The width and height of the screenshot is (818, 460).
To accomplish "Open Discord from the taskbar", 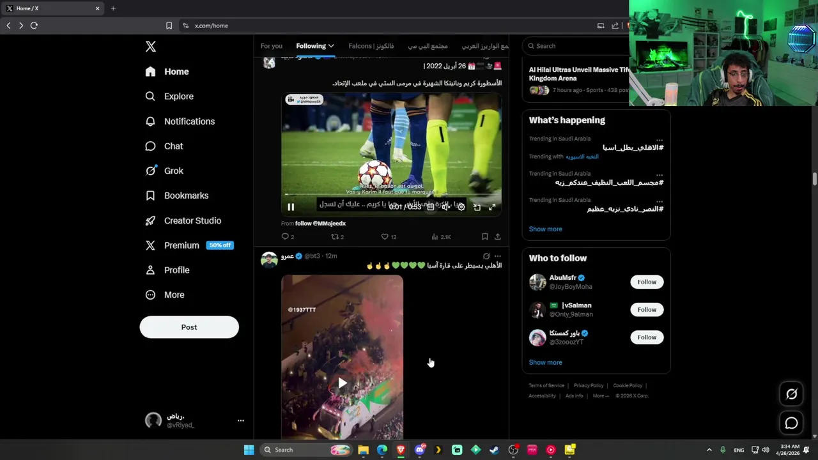I will tap(420, 450).
